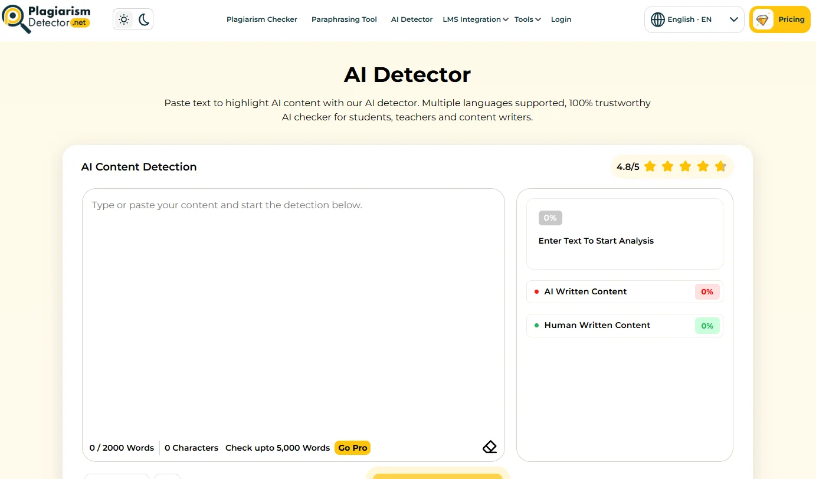
Task: Click the Plagiarism Detector logo
Action: 46,19
